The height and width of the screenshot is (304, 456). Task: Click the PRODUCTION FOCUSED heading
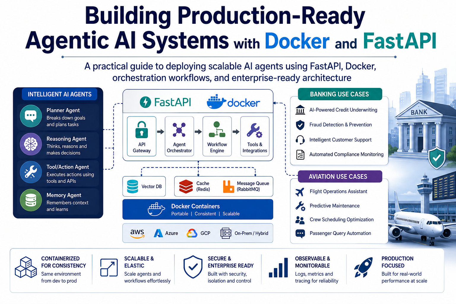coord(398,262)
